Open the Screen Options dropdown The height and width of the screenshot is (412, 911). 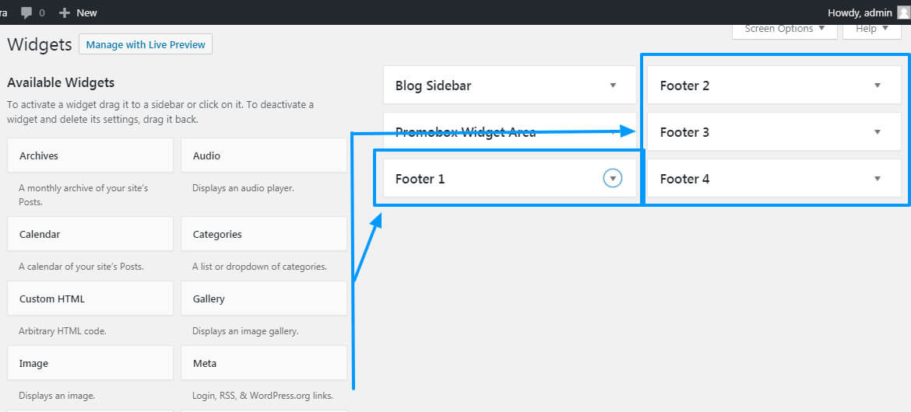pyautogui.click(x=784, y=29)
